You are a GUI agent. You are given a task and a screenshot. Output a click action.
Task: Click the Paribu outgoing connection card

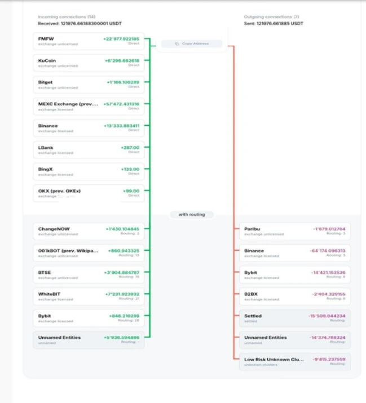point(295,231)
